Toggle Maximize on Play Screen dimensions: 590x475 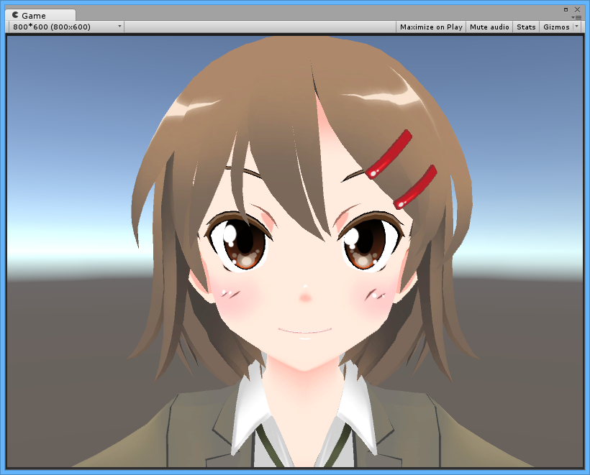pyautogui.click(x=431, y=27)
